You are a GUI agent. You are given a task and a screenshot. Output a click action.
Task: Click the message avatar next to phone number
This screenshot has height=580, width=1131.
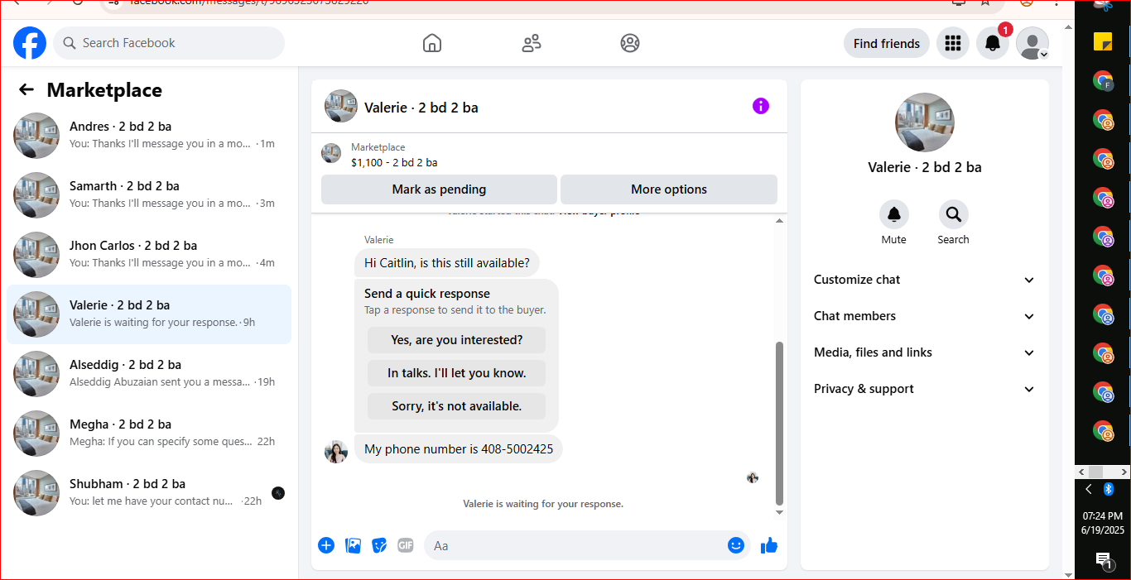[336, 451]
